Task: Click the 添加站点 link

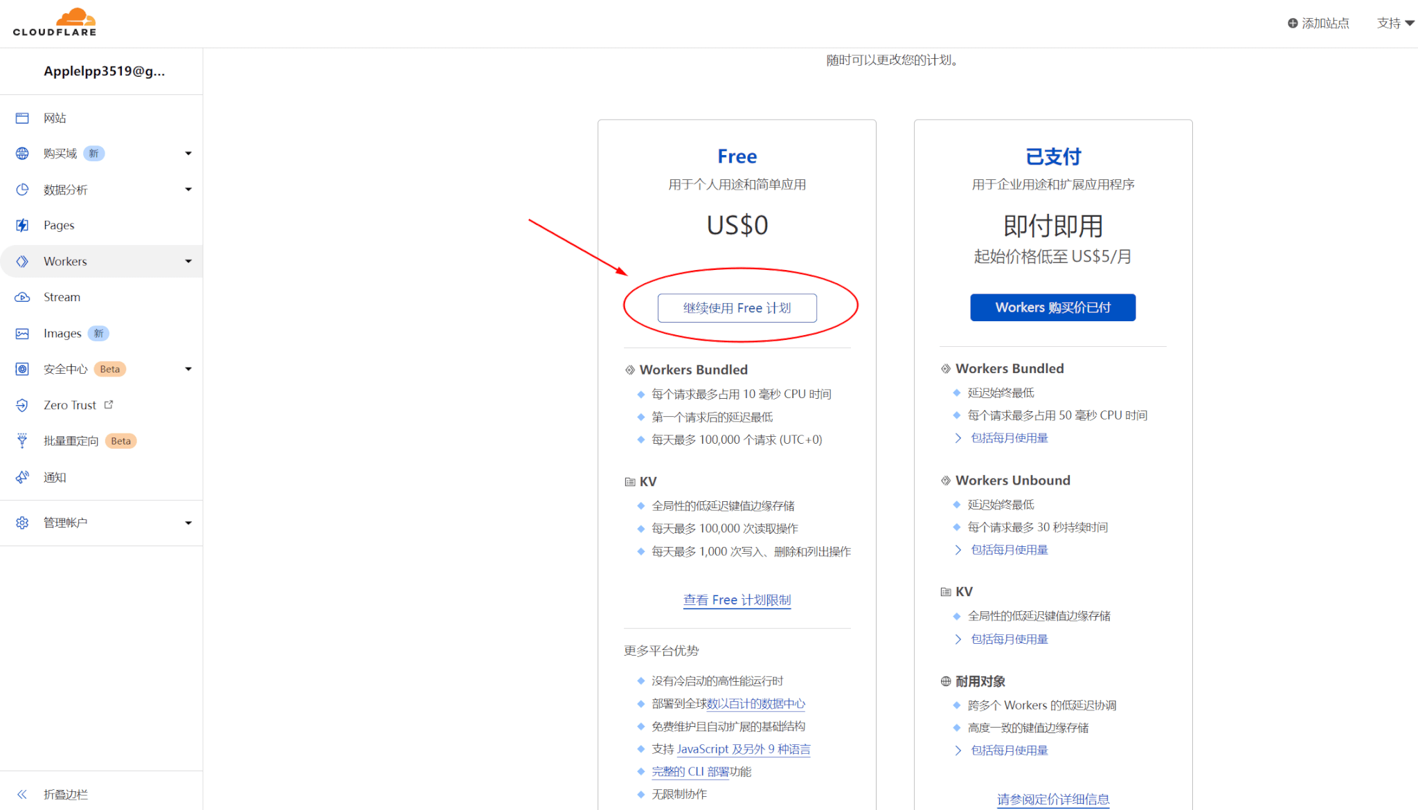Action: (x=1318, y=23)
